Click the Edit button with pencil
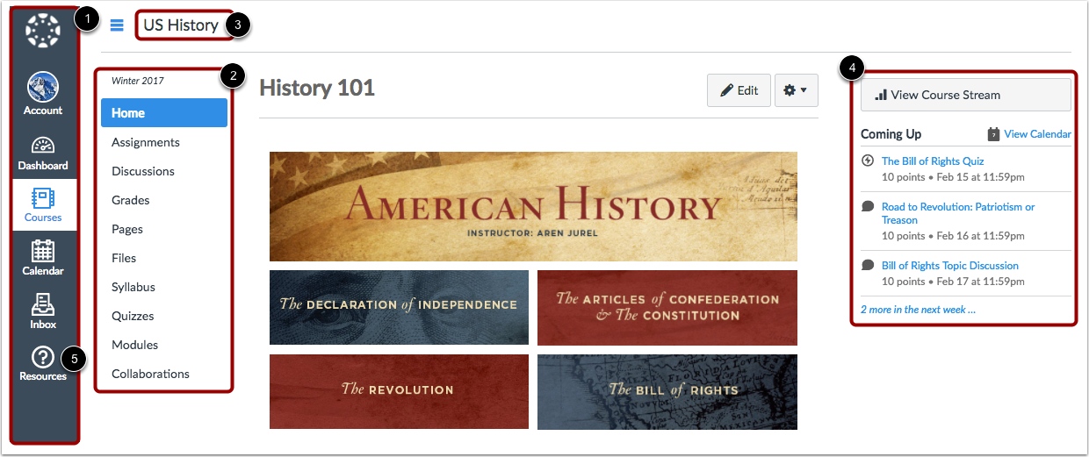1089x457 pixels. pyautogui.click(x=739, y=90)
